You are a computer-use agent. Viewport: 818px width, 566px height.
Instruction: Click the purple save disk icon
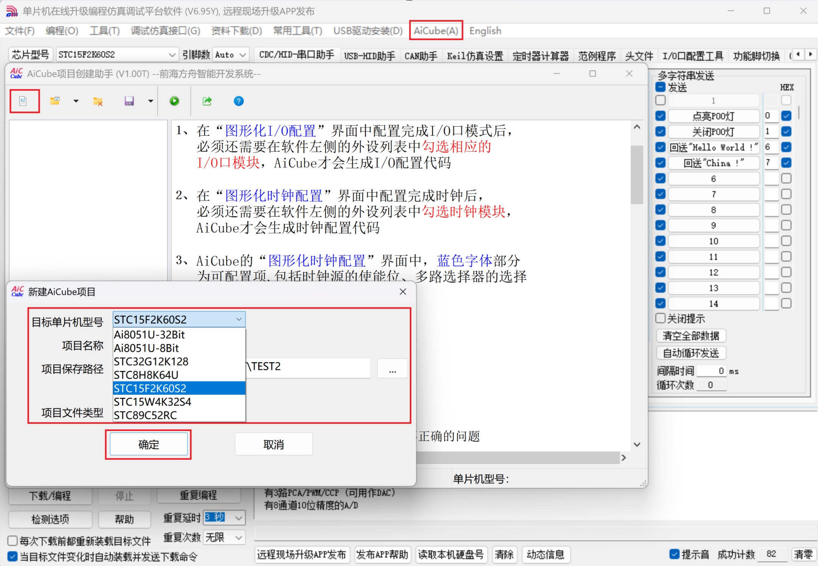129,101
